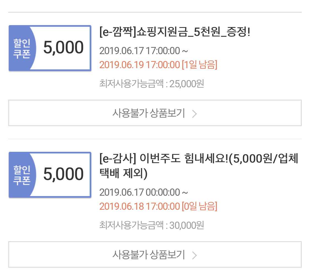Image resolution: width=310 pixels, height=279 pixels.
Task: Select the [e-깜짝]쇼핑지원금_5천원_증정! coupon title
Action: pyautogui.click(x=175, y=33)
